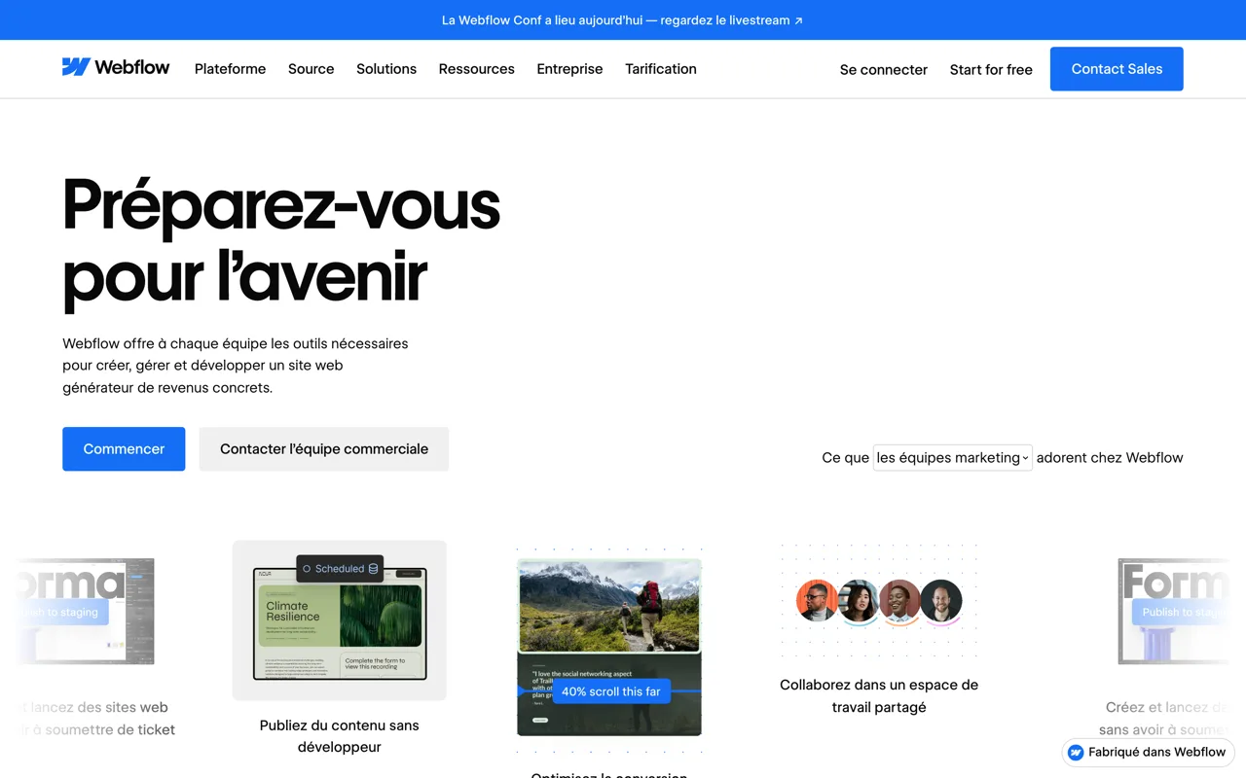Open the Ressources menu
The height and width of the screenshot is (778, 1246).
click(476, 69)
